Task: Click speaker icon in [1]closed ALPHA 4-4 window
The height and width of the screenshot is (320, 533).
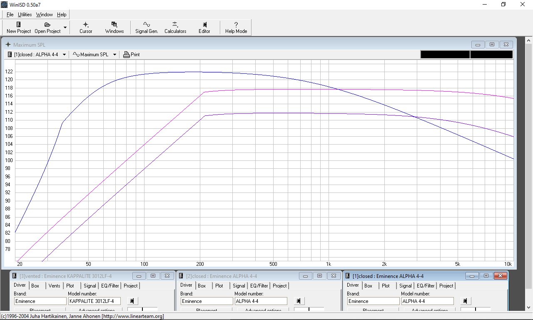Action: tap(465, 301)
